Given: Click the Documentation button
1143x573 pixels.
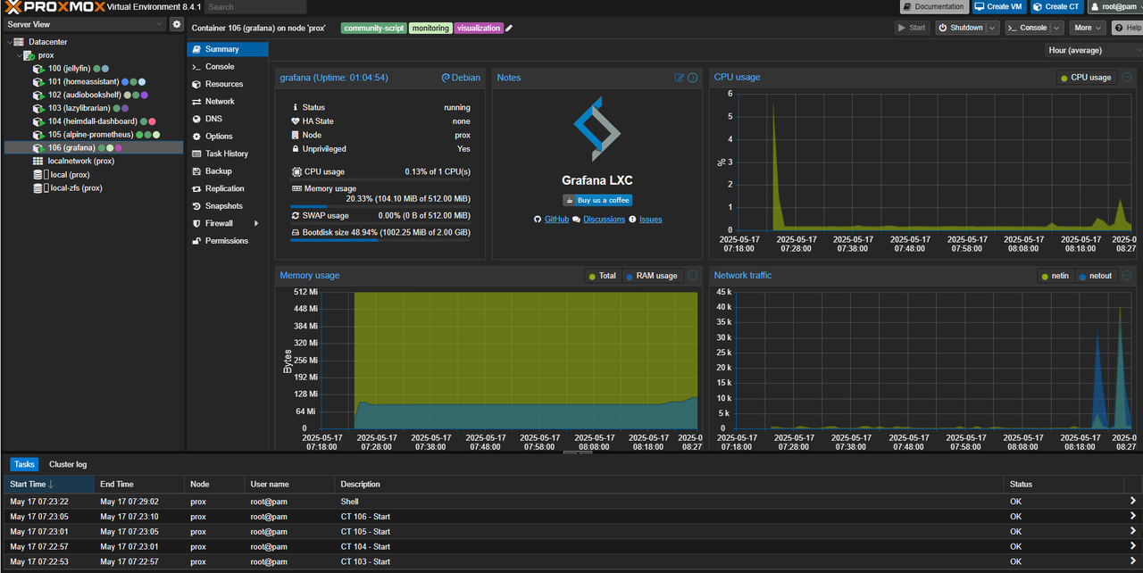Looking at the screenshot, I should 934,6.
